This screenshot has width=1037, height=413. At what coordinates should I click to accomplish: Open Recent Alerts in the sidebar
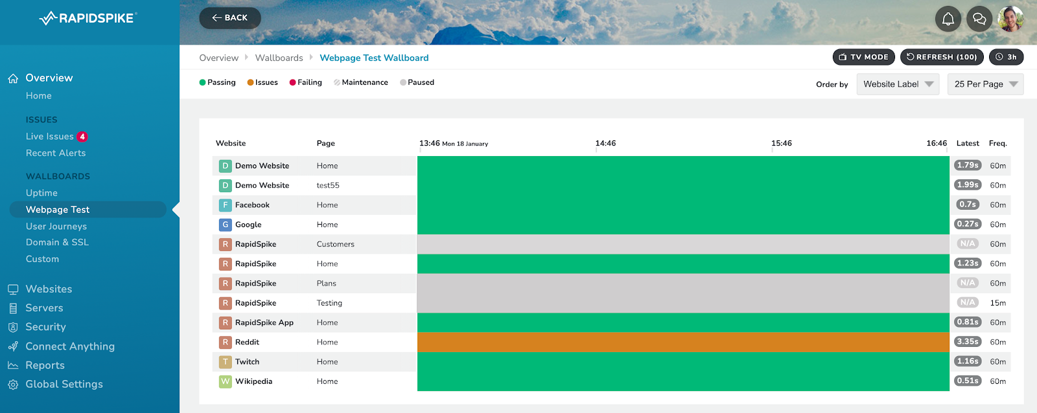56,153
